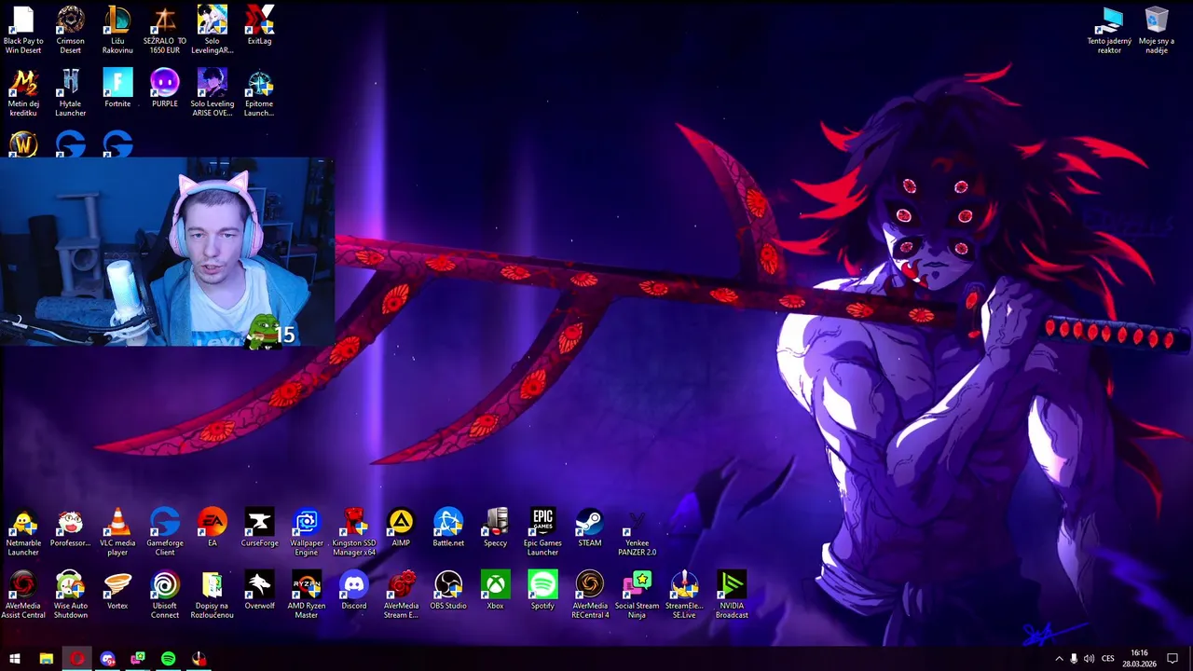Open the Windows Start menu
This screenshot has height=671, width=1193.
[x=15, y=659]
